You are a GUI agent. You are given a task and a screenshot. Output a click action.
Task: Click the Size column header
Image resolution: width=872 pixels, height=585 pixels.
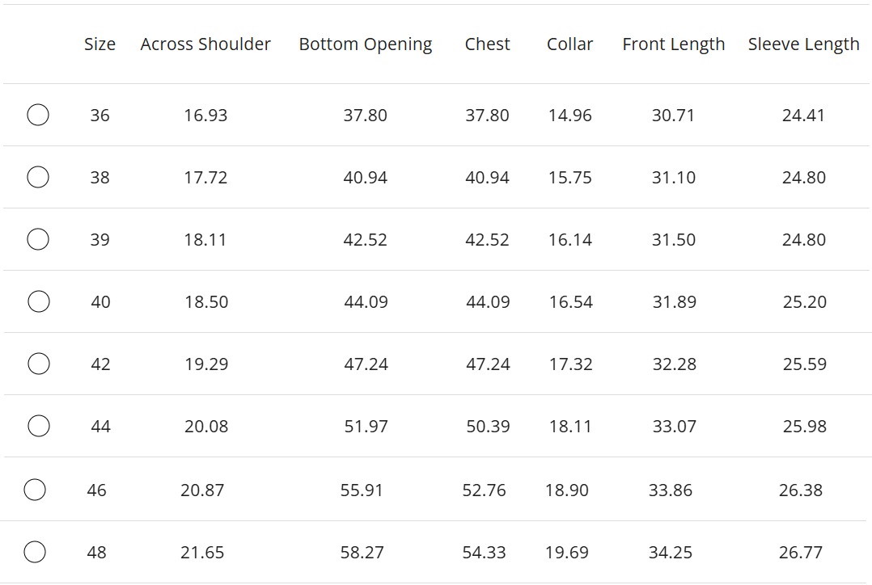point(99,44)
